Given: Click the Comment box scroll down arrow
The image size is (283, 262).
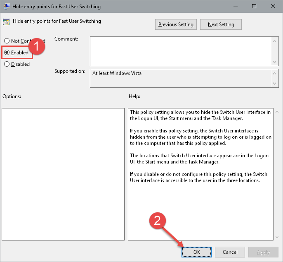Looking at the screenshot, I should click(x=274, y=62).
